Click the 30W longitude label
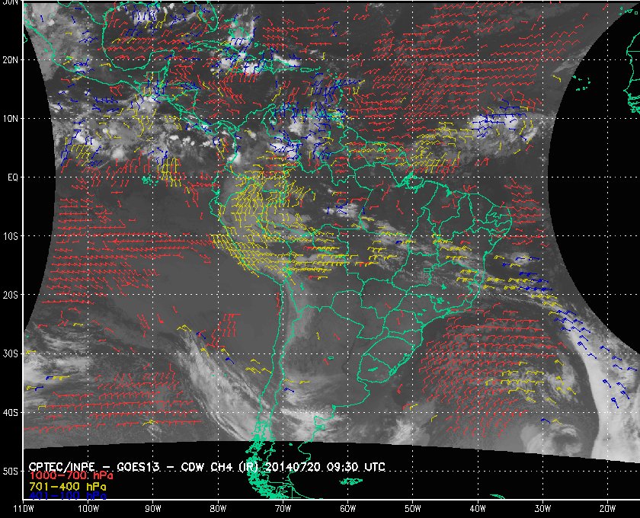 542,509
